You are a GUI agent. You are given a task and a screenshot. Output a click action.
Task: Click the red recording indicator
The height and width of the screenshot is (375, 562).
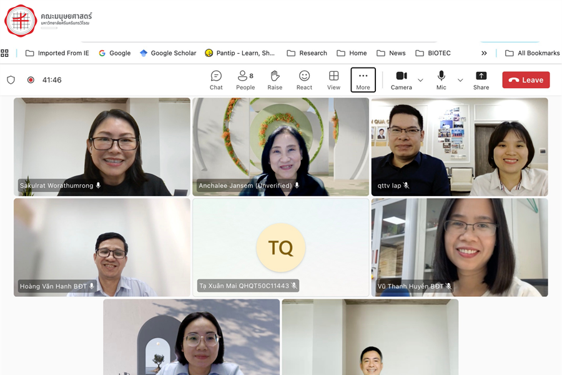click(31, 80)
